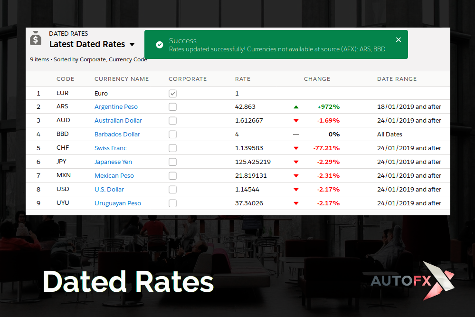Open the Australian Dollar link
Screen dimensions: 475x317
click(118, 121)
